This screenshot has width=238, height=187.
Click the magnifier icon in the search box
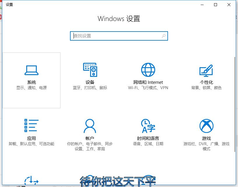[164, 36]
